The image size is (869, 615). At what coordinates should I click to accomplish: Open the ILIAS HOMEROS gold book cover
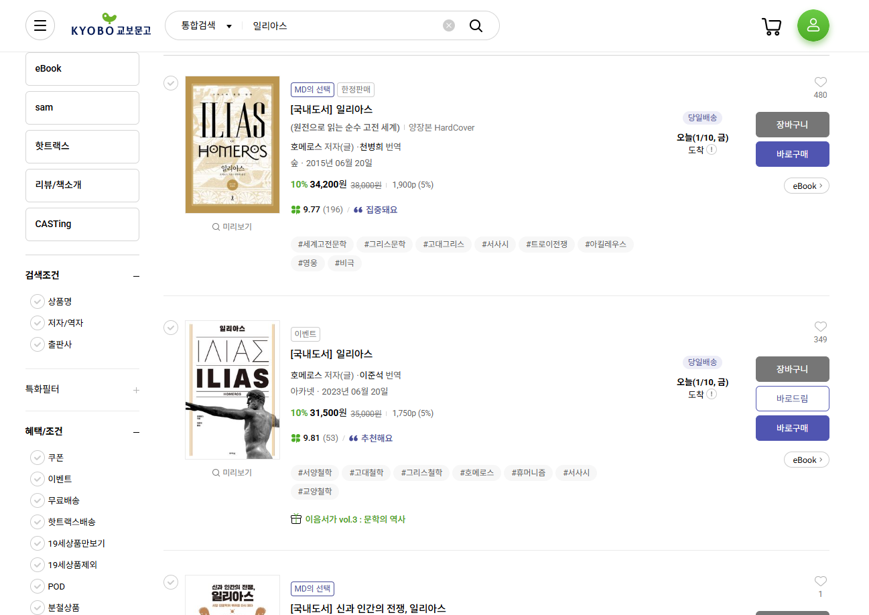point(232,145)
